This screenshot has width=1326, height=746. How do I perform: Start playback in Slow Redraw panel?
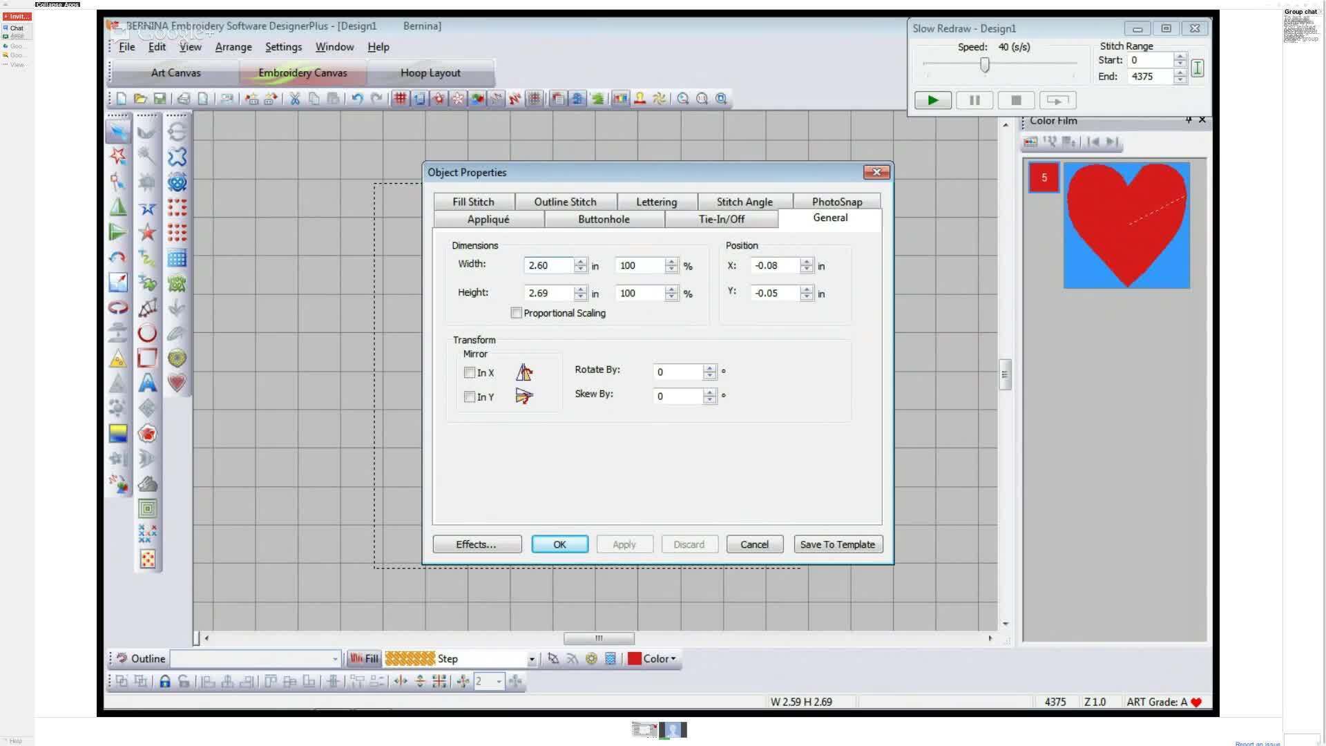(x=932, y=100)
